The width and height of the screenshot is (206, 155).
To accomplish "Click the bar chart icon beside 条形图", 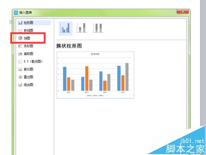I will tap(20, 46).
